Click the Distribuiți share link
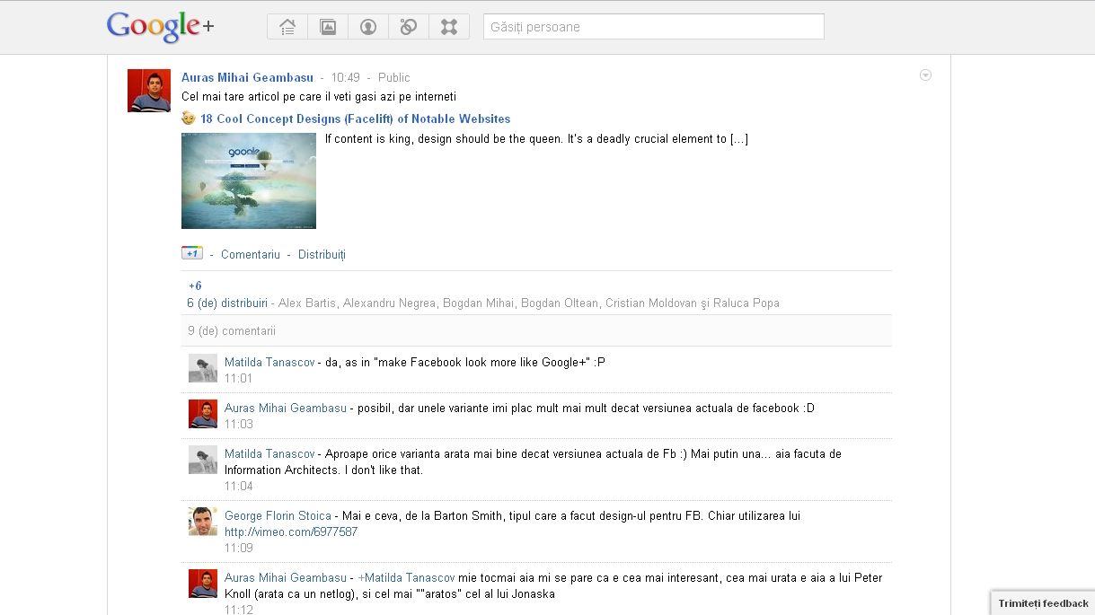Image resolution: width=1095 pixels, height=615 pixels. (x=322, y=254)
